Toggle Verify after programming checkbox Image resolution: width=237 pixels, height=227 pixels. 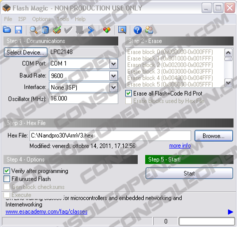[6, 171]
